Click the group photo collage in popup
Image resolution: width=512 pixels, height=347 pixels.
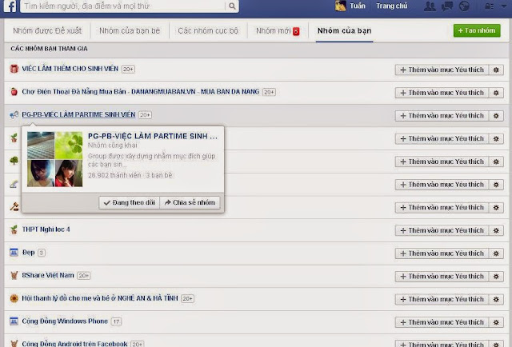(55, 159)
